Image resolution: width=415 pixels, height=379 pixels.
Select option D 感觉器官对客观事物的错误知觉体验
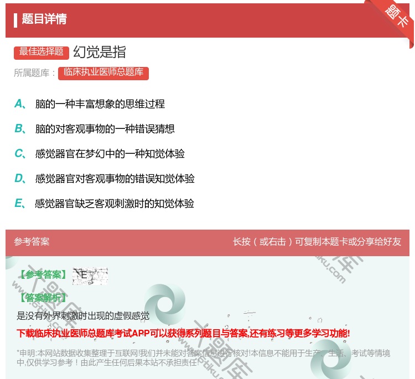pos(105,179)
